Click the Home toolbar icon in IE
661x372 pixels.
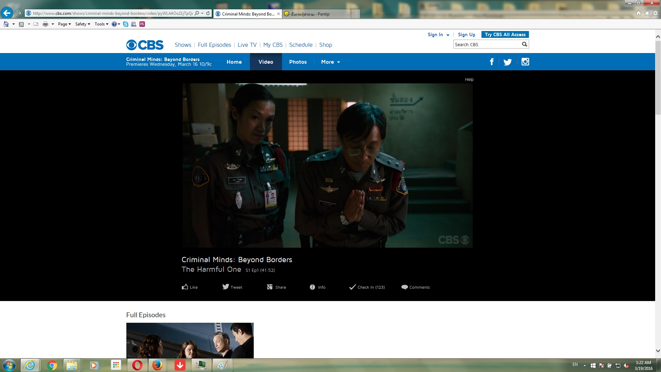pyautogui.click(x=6, y=24)
